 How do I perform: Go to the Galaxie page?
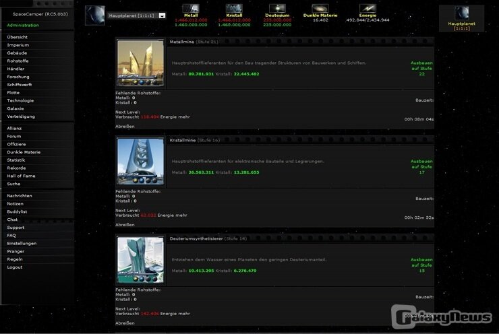(x=16, y=108)
